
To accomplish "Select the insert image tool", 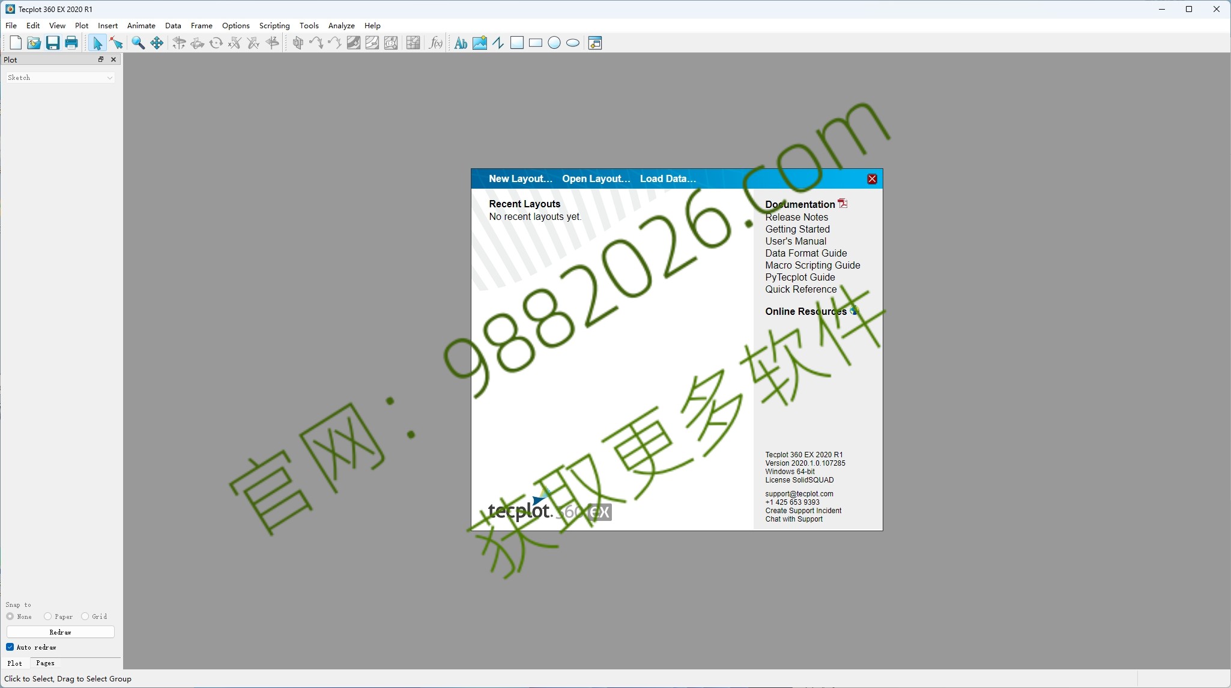I will [479, 43].
